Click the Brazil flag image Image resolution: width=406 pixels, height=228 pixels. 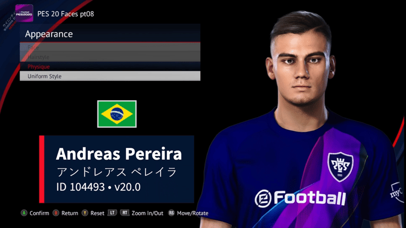pos(117,114)
